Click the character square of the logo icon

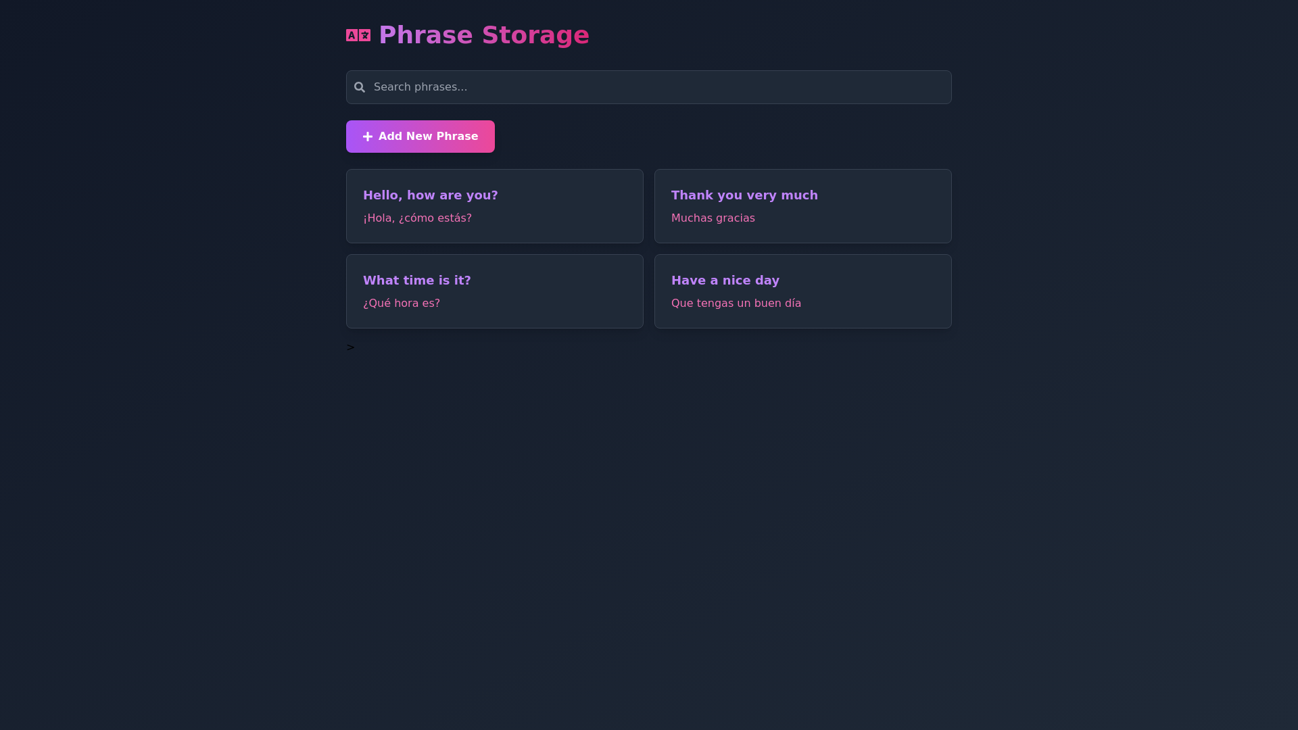coord(364,34)
